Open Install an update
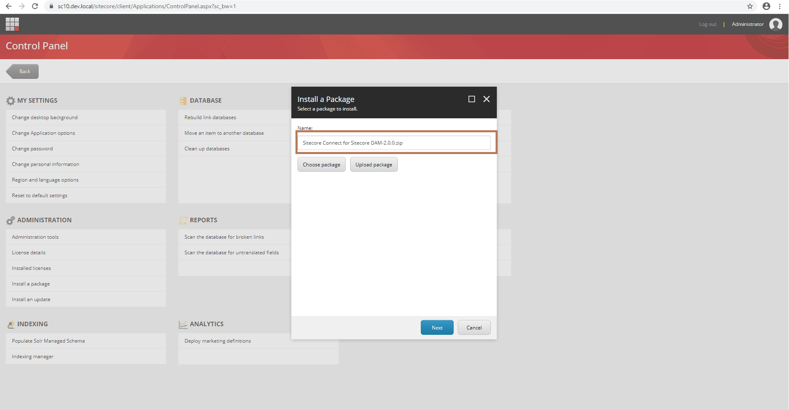This screenshot has height=410, width=789. coord(86,299)
